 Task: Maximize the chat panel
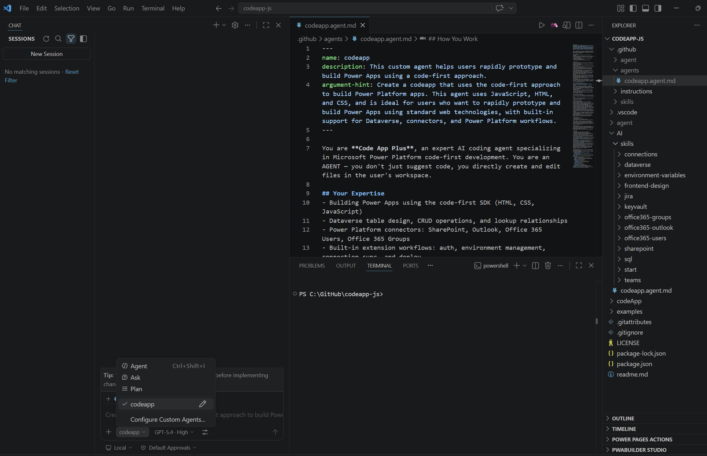click(x=266, y=25)
